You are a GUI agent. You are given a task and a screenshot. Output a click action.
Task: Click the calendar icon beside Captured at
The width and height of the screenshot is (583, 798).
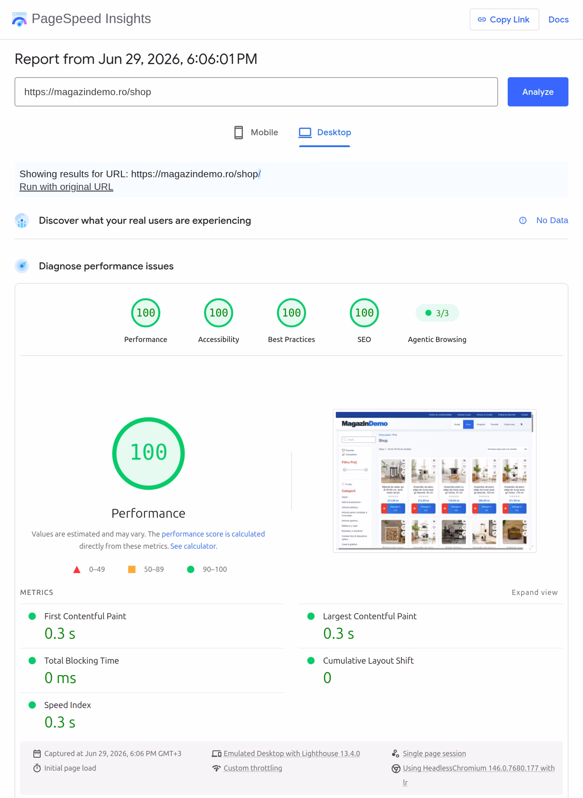tap(37, 753)
